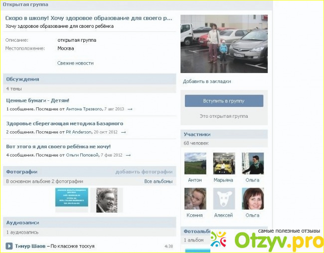The height and width of the screenshot is (253, 324).
Task: View the group's main photo
Action: pyautogui.click(x=224, y=44)
